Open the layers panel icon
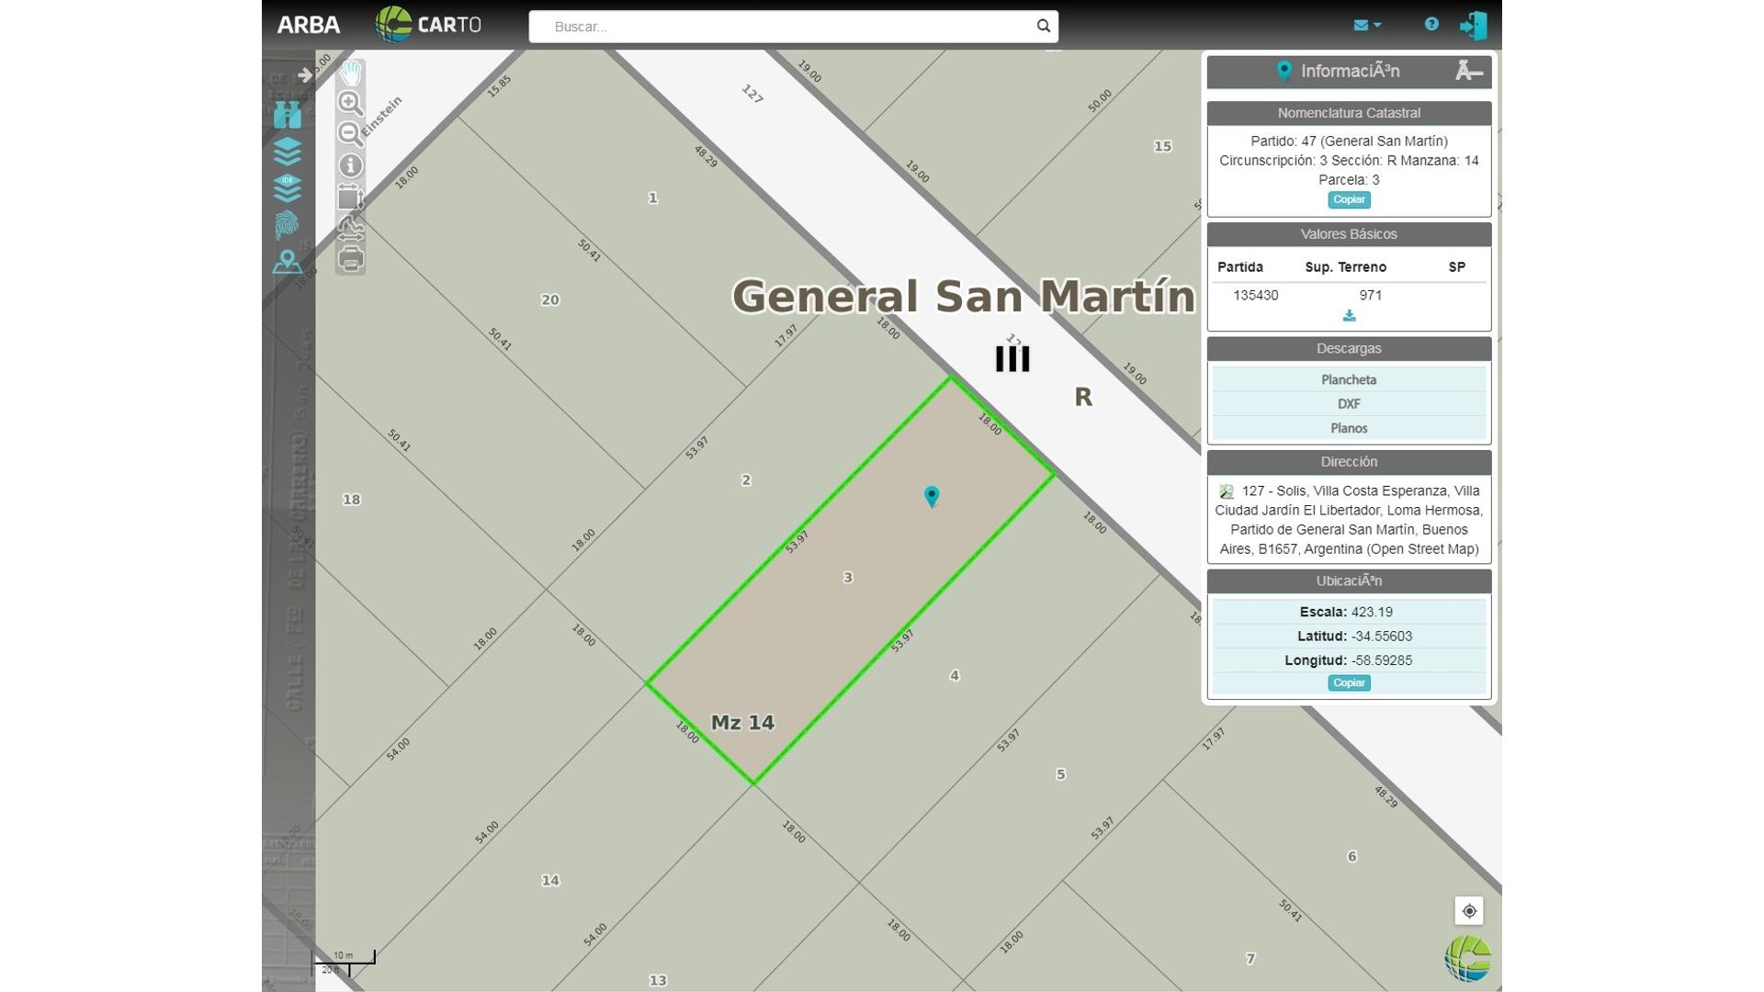 pos(287,151)
